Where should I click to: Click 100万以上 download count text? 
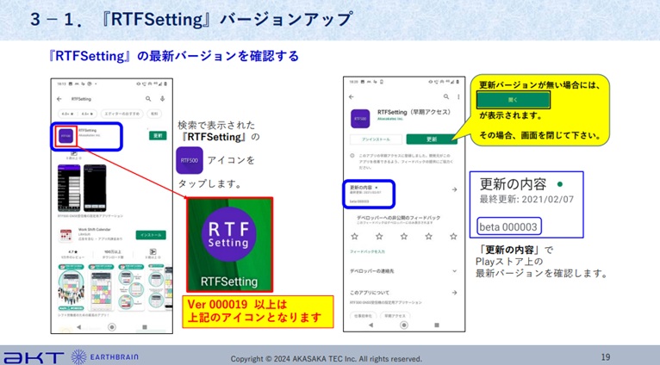point(113,252)
